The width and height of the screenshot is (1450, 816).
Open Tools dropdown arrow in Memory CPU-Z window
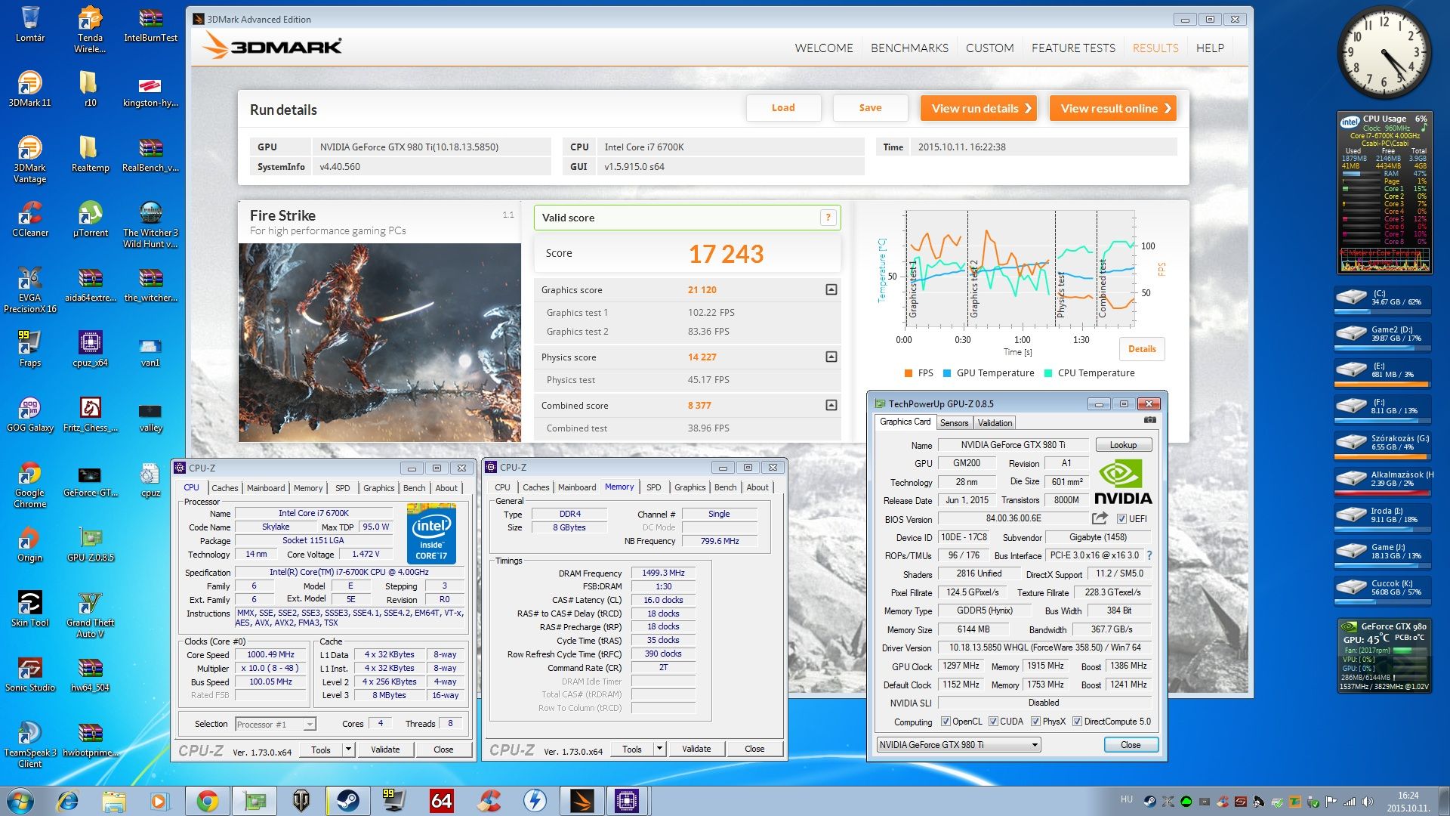[x=659, y=749]
